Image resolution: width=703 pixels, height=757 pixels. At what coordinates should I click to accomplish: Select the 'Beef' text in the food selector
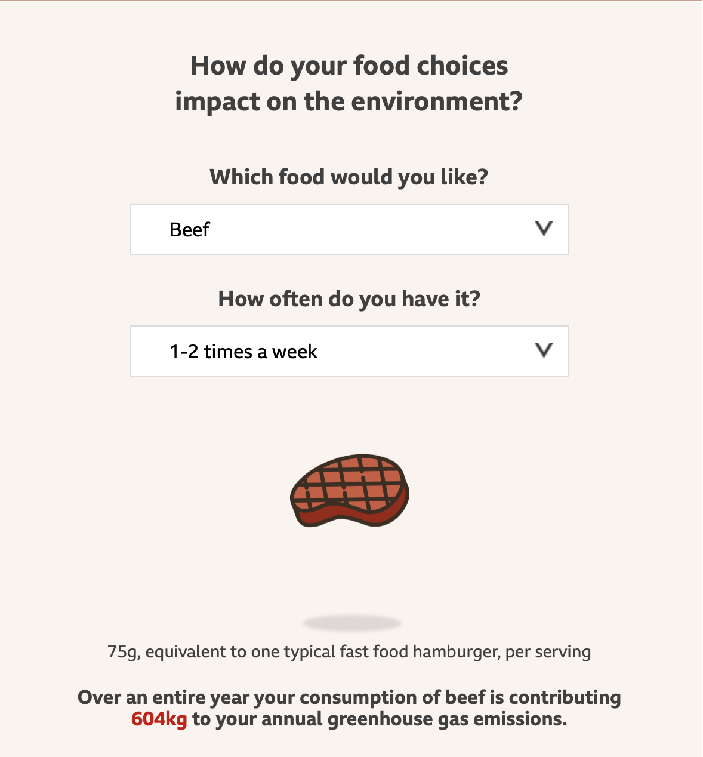[x=190, y=230]
